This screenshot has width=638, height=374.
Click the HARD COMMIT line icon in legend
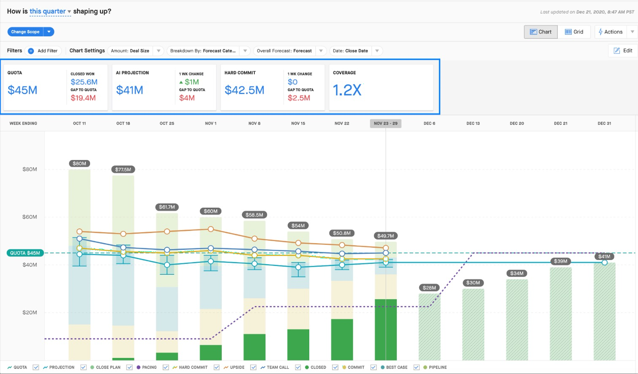(174, 367)
